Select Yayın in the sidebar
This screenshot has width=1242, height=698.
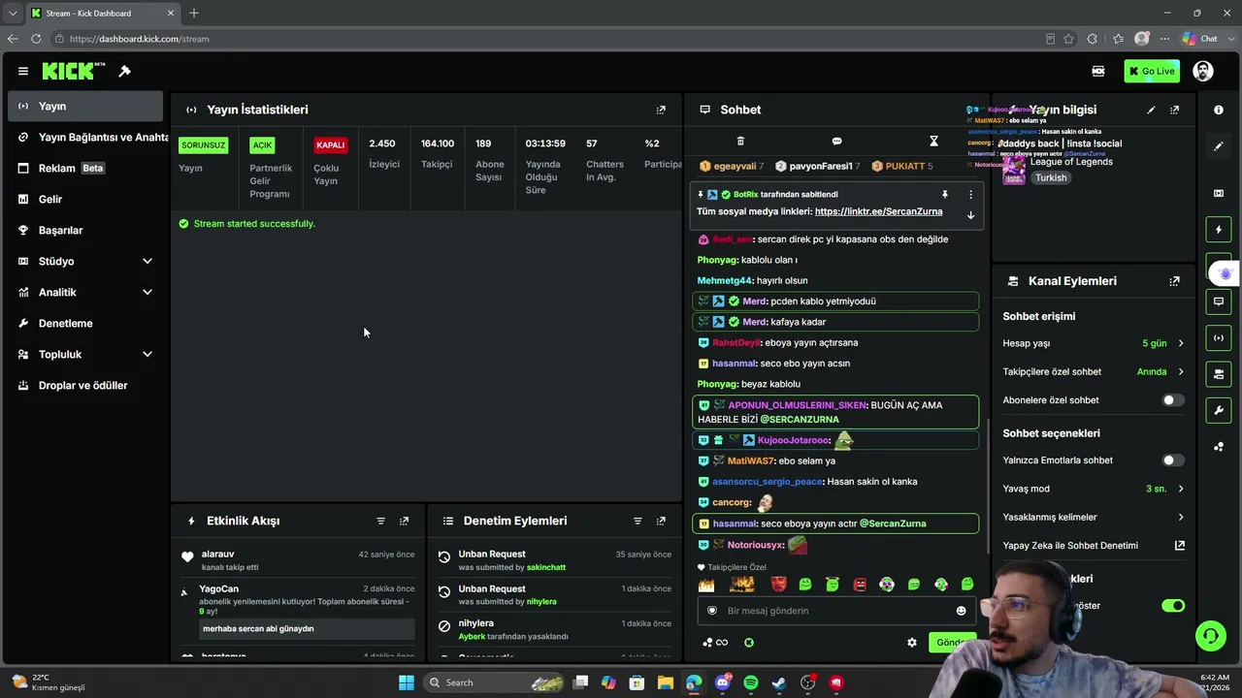tap(85, 106)
